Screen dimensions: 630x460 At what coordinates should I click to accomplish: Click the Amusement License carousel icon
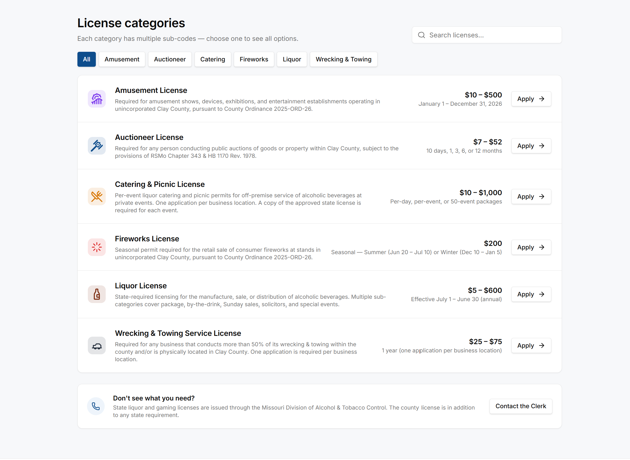pos(97,99)
